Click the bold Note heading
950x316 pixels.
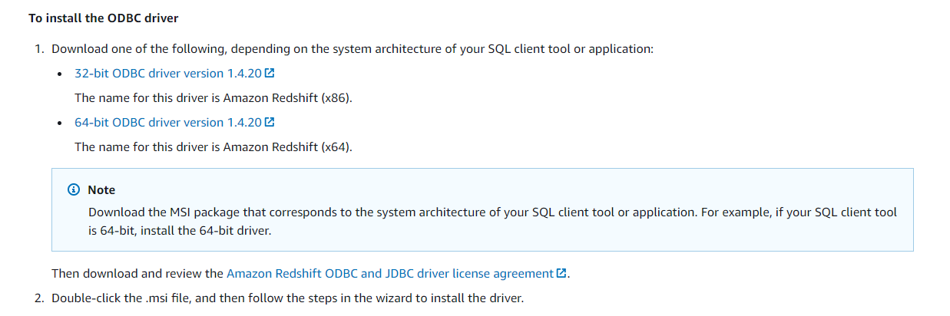click(101, 189)
